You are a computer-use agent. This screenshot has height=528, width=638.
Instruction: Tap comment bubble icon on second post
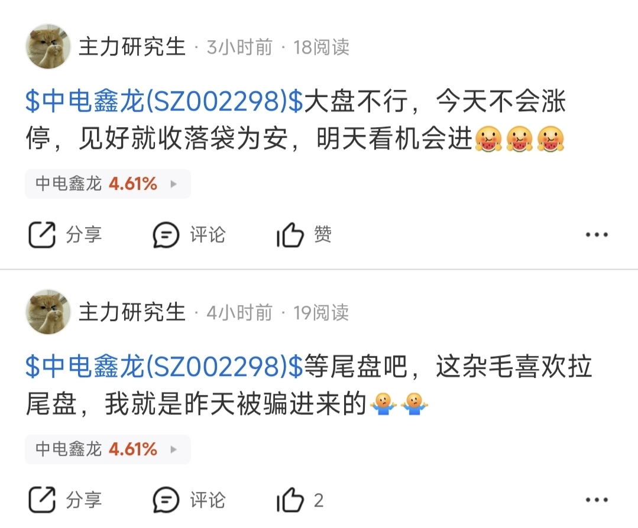(166, 500)
